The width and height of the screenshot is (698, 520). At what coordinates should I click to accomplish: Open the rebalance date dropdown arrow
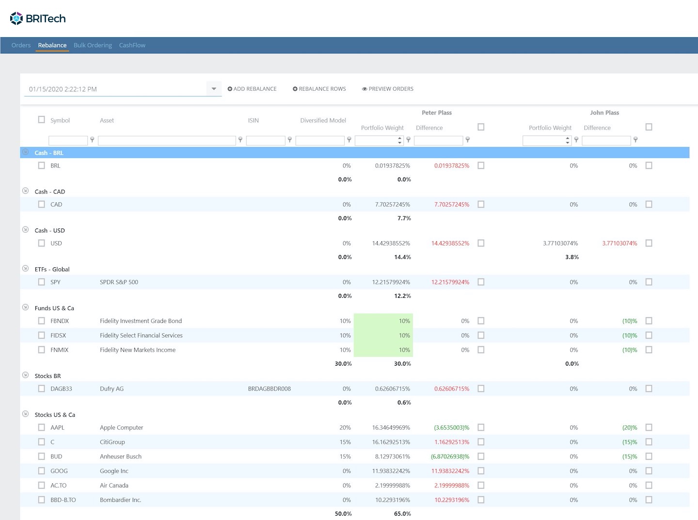pyautogui.click(x=214, y=89)
